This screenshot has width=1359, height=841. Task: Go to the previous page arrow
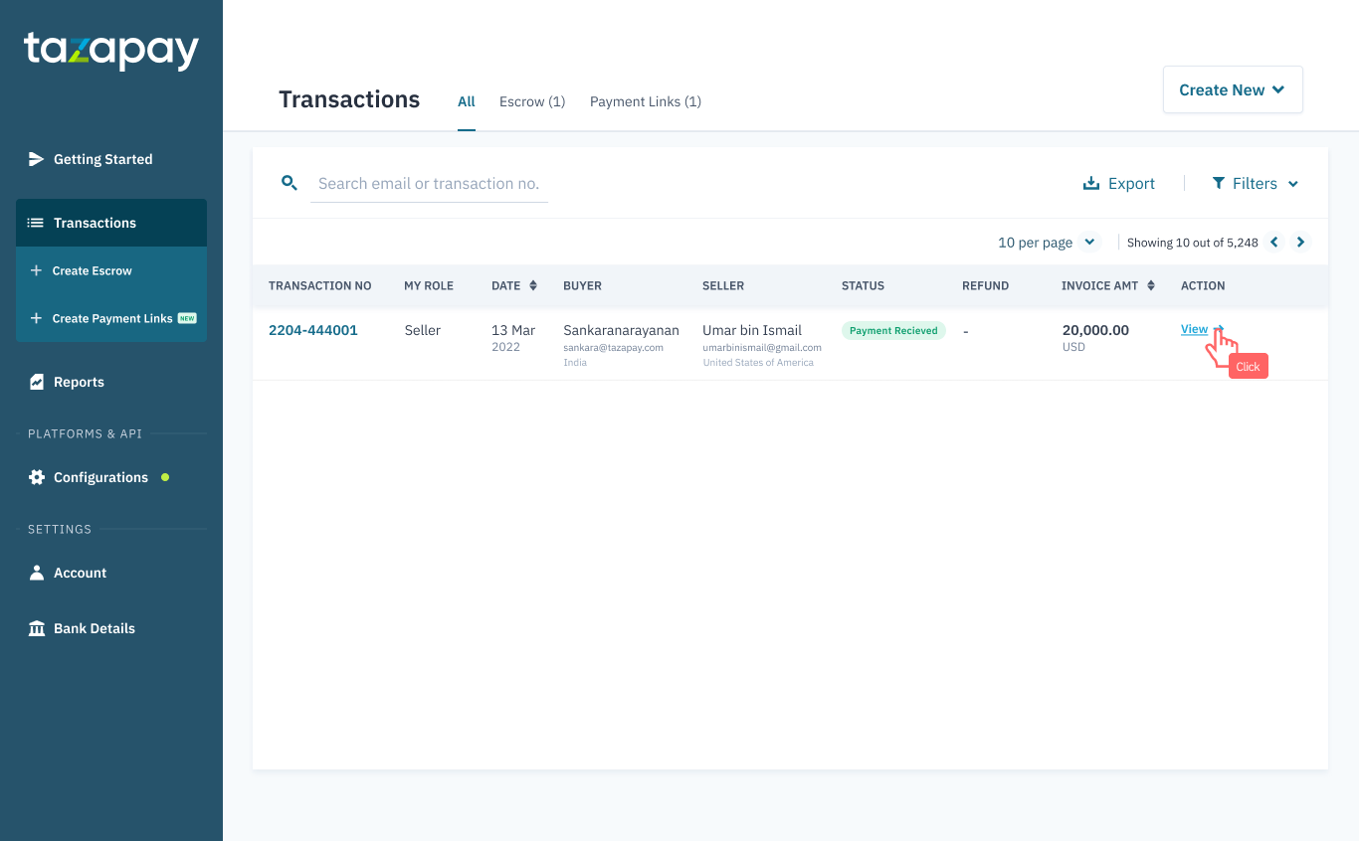[1274, 242]
